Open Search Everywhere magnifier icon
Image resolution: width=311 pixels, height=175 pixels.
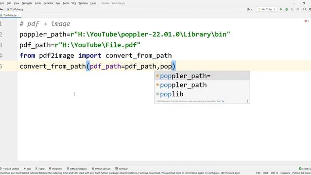305,9
